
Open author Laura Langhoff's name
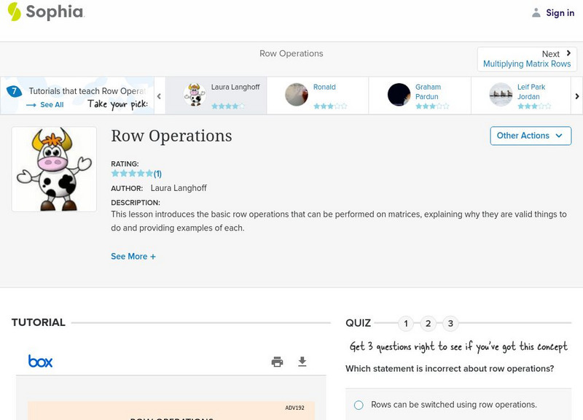[x=179, y=188]
